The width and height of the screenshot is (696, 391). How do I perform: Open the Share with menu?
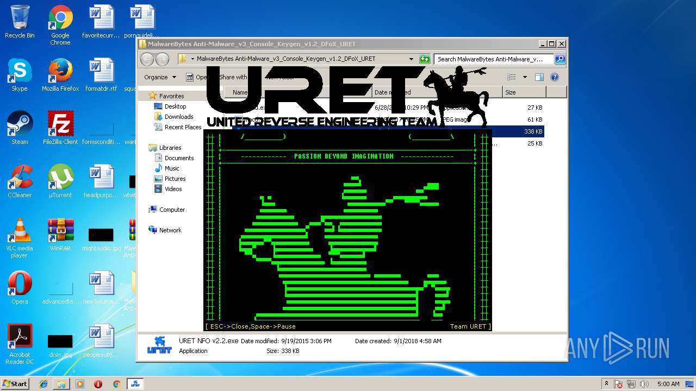coord(233,77)
